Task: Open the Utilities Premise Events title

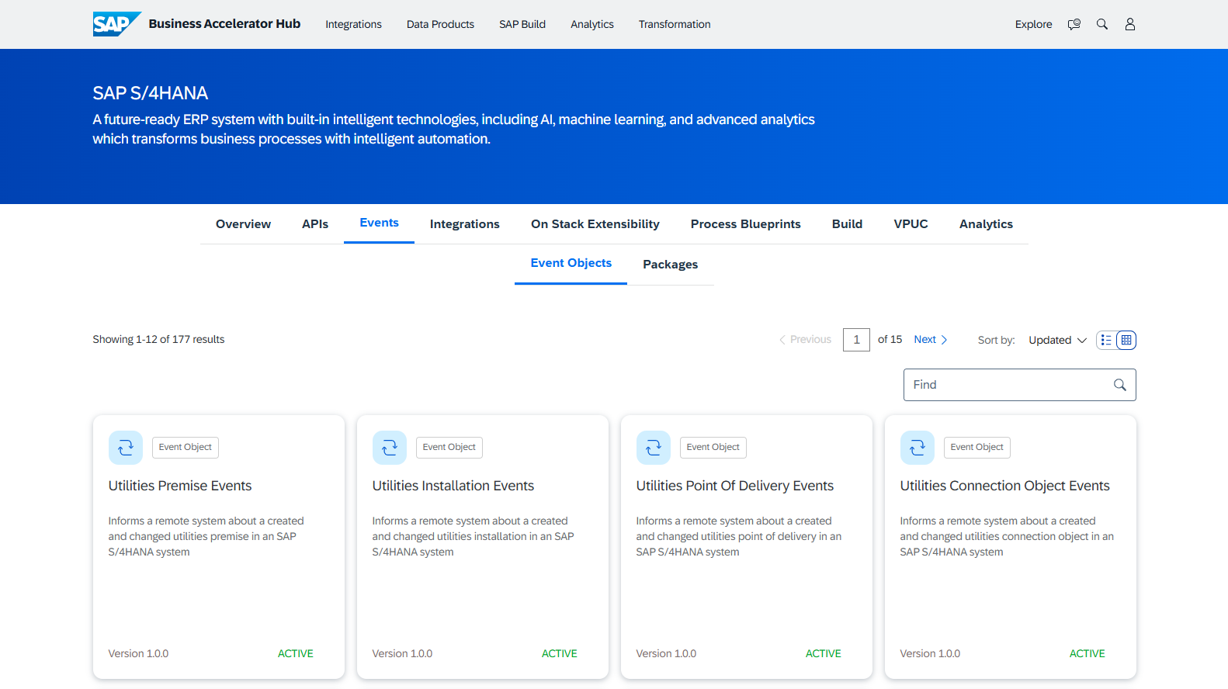Action: point(180,486)
